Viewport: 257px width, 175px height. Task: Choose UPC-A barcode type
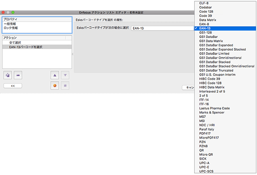(225, 163)
